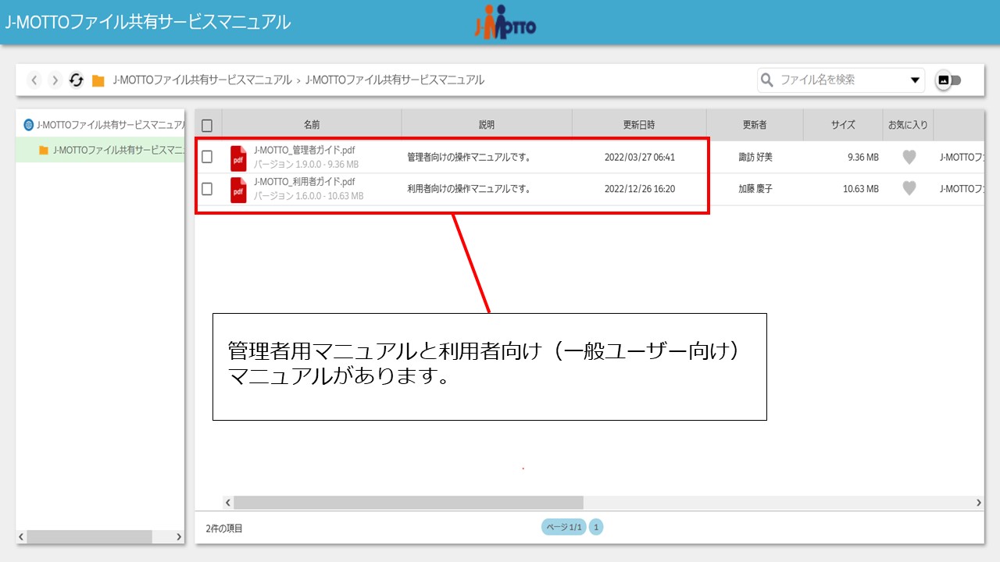The image size is (1000, 562).
Task: Click the first breadcrumb J-MOTTOファイル共有サービスマニュアル
Action: 202,80
